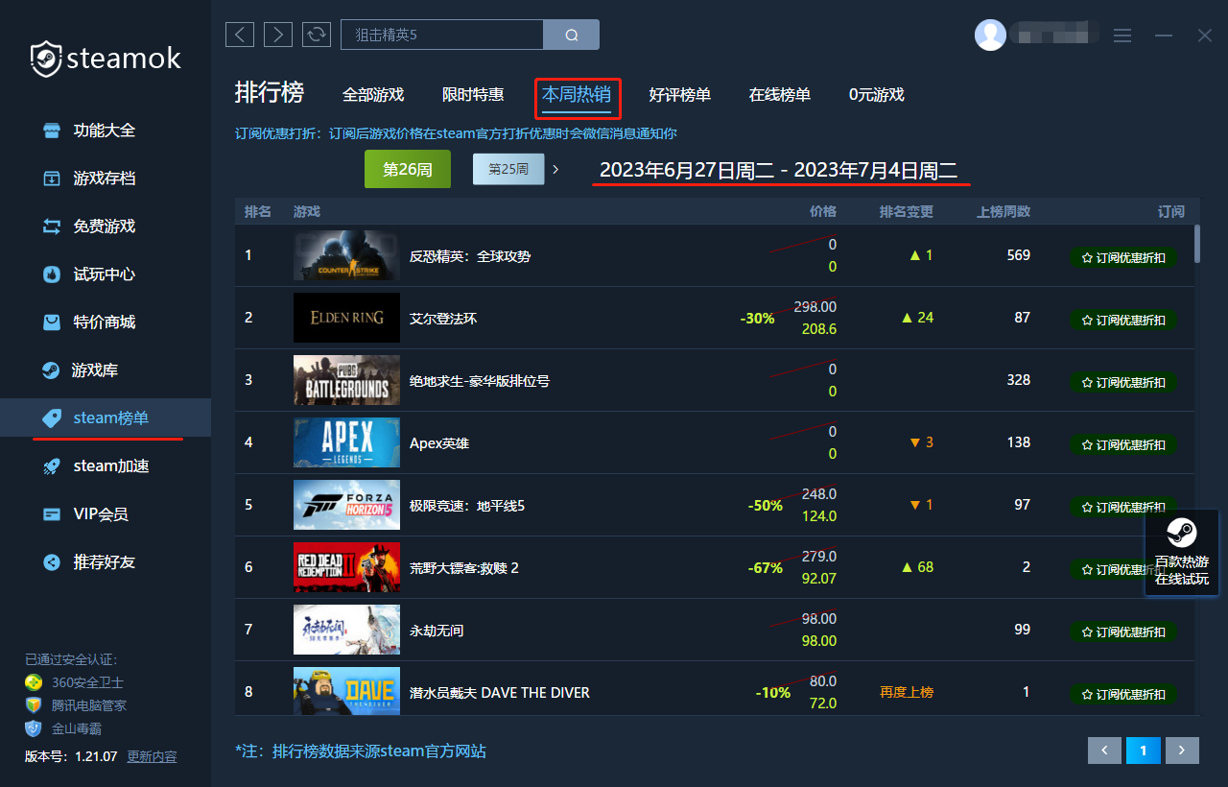Image resolution: width=1228 pixels, height=787 pixels.
Task: Open 功能大全 in the sidebar
Action: tap(106, 131)
